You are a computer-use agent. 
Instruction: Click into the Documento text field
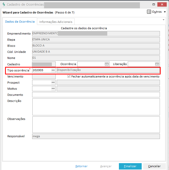(96, 95)
